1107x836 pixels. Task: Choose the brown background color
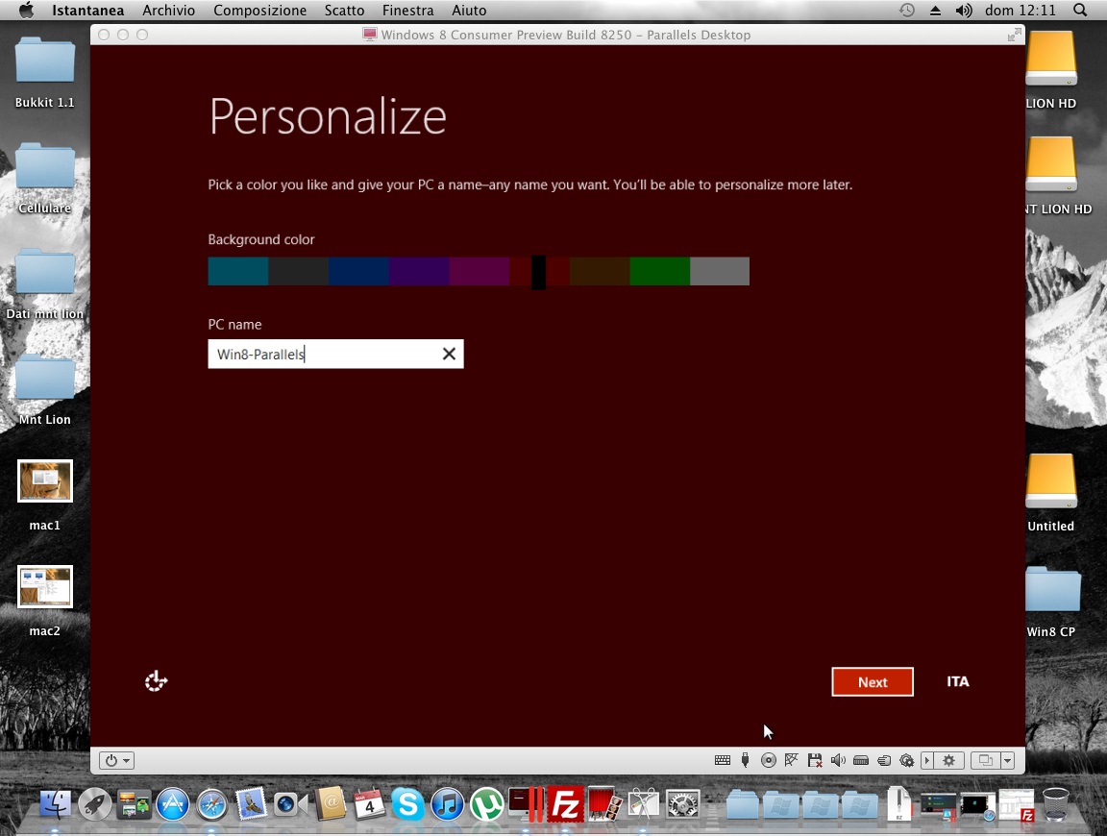click(x=600, y=271)
